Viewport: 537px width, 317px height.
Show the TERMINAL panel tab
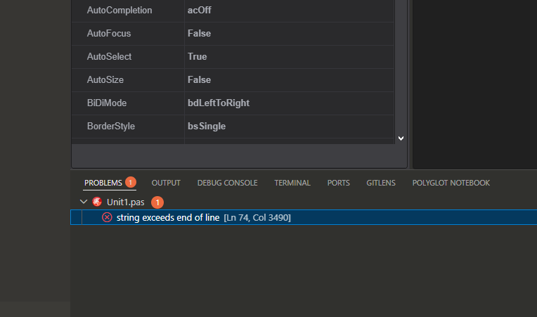point(292,183)
